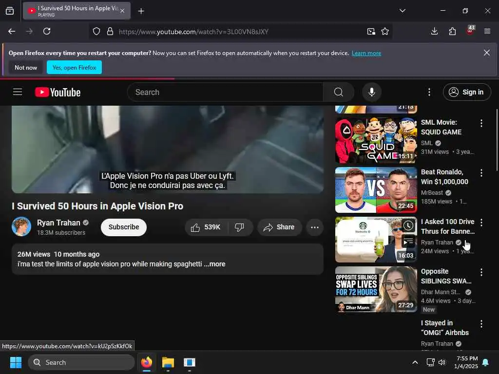Open YouTube settings three-dot menu

(429, 92)
